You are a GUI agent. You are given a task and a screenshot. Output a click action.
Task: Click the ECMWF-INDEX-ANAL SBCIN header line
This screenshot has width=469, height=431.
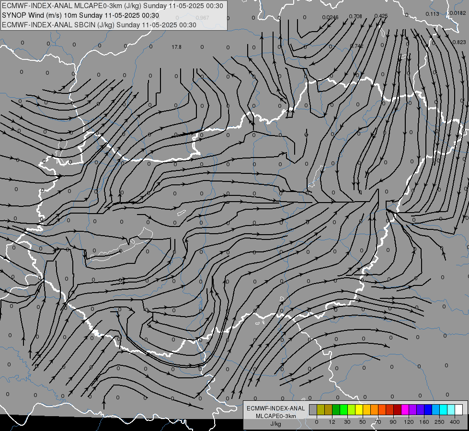point(99,25)
